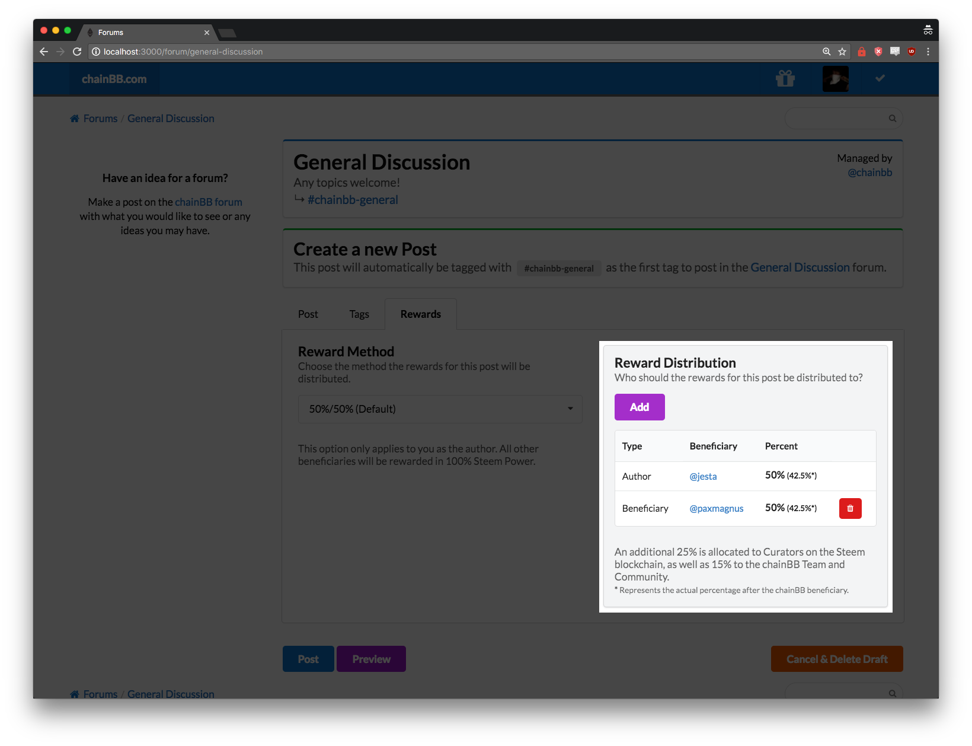Open Forums link in bottom breadcrumb
Image resolution: width=972 pixels, height=746 pixels.
tap(100, 694)
